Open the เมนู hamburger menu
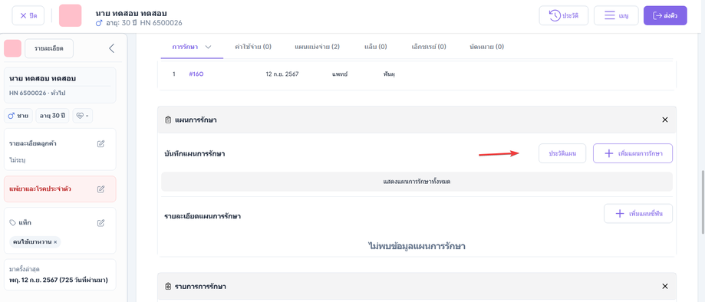The height and width of the screenshot is (302, 705). 616,16
